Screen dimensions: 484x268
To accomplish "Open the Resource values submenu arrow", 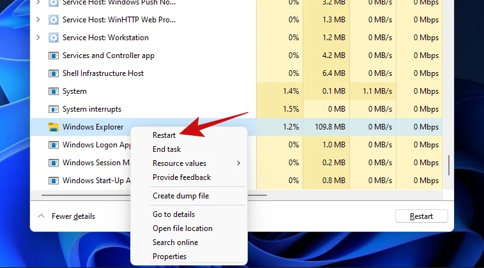I will (238, 163).
